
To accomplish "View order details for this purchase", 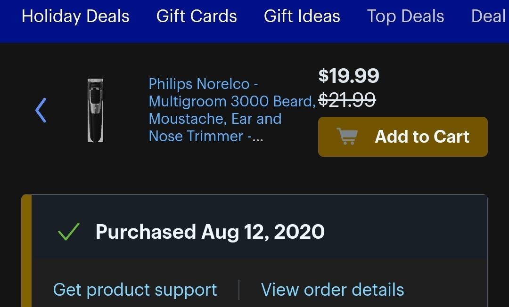I will tap(332, 290).
